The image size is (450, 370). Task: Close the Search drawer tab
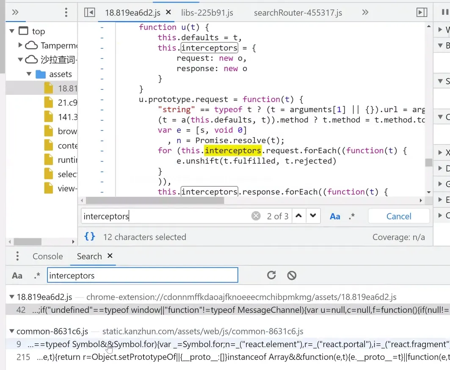click(110, 255)
